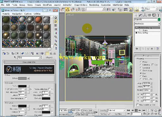Viewport: 162px width, 117px height.
Task: Open the Graph Editors menu
Action: coord(81,5)
